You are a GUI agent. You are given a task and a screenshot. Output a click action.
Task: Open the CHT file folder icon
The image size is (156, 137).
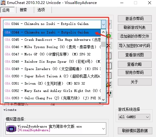point(109,85)
